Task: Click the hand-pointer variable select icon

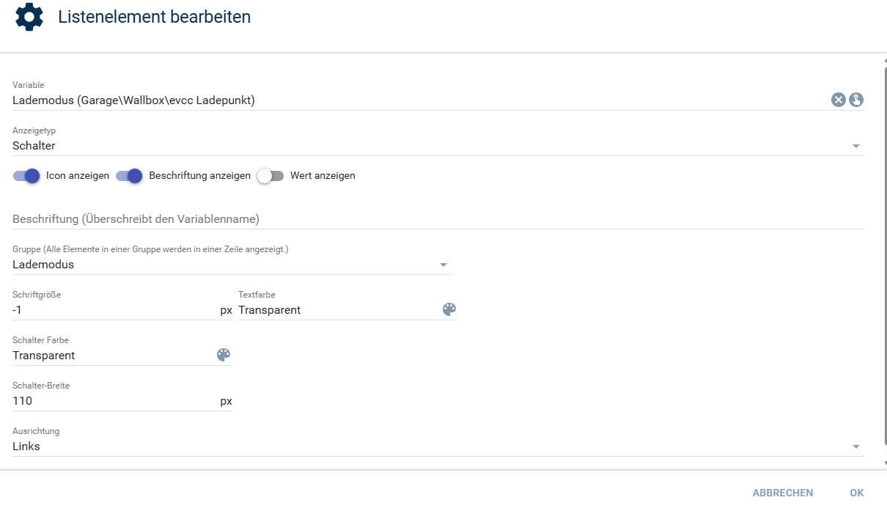Action: [x=856, y=100]
